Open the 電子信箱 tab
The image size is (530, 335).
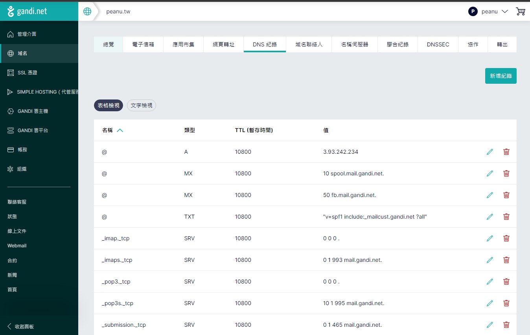coord(143,44)
